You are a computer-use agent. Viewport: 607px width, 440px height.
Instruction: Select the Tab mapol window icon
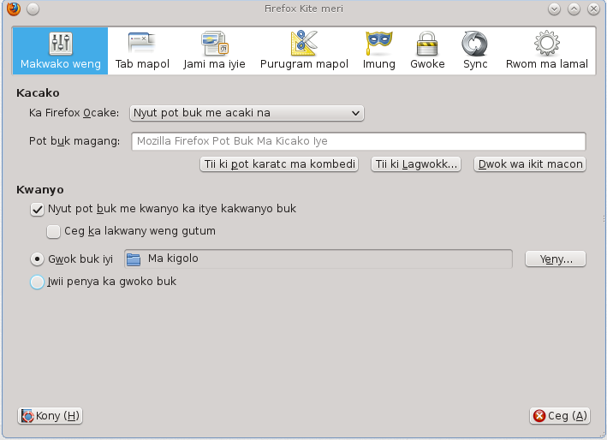tap(142, 43)
